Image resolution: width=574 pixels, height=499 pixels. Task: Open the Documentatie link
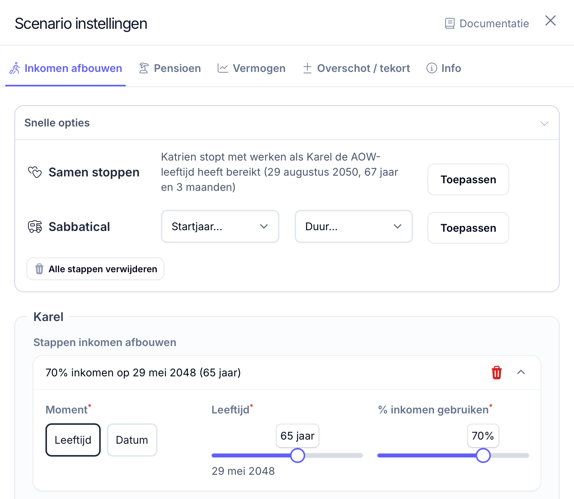tap(487, 23)
